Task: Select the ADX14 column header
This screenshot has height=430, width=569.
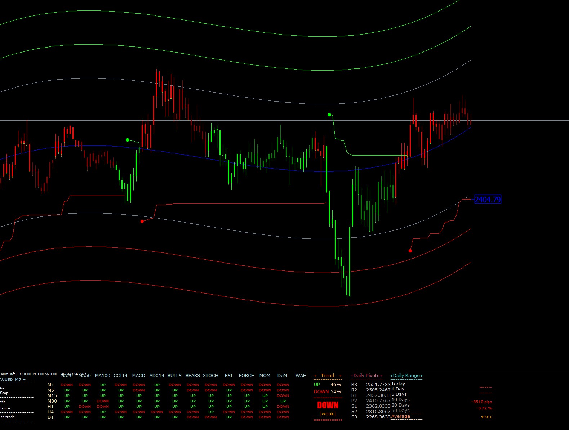Action: point(157,376)
